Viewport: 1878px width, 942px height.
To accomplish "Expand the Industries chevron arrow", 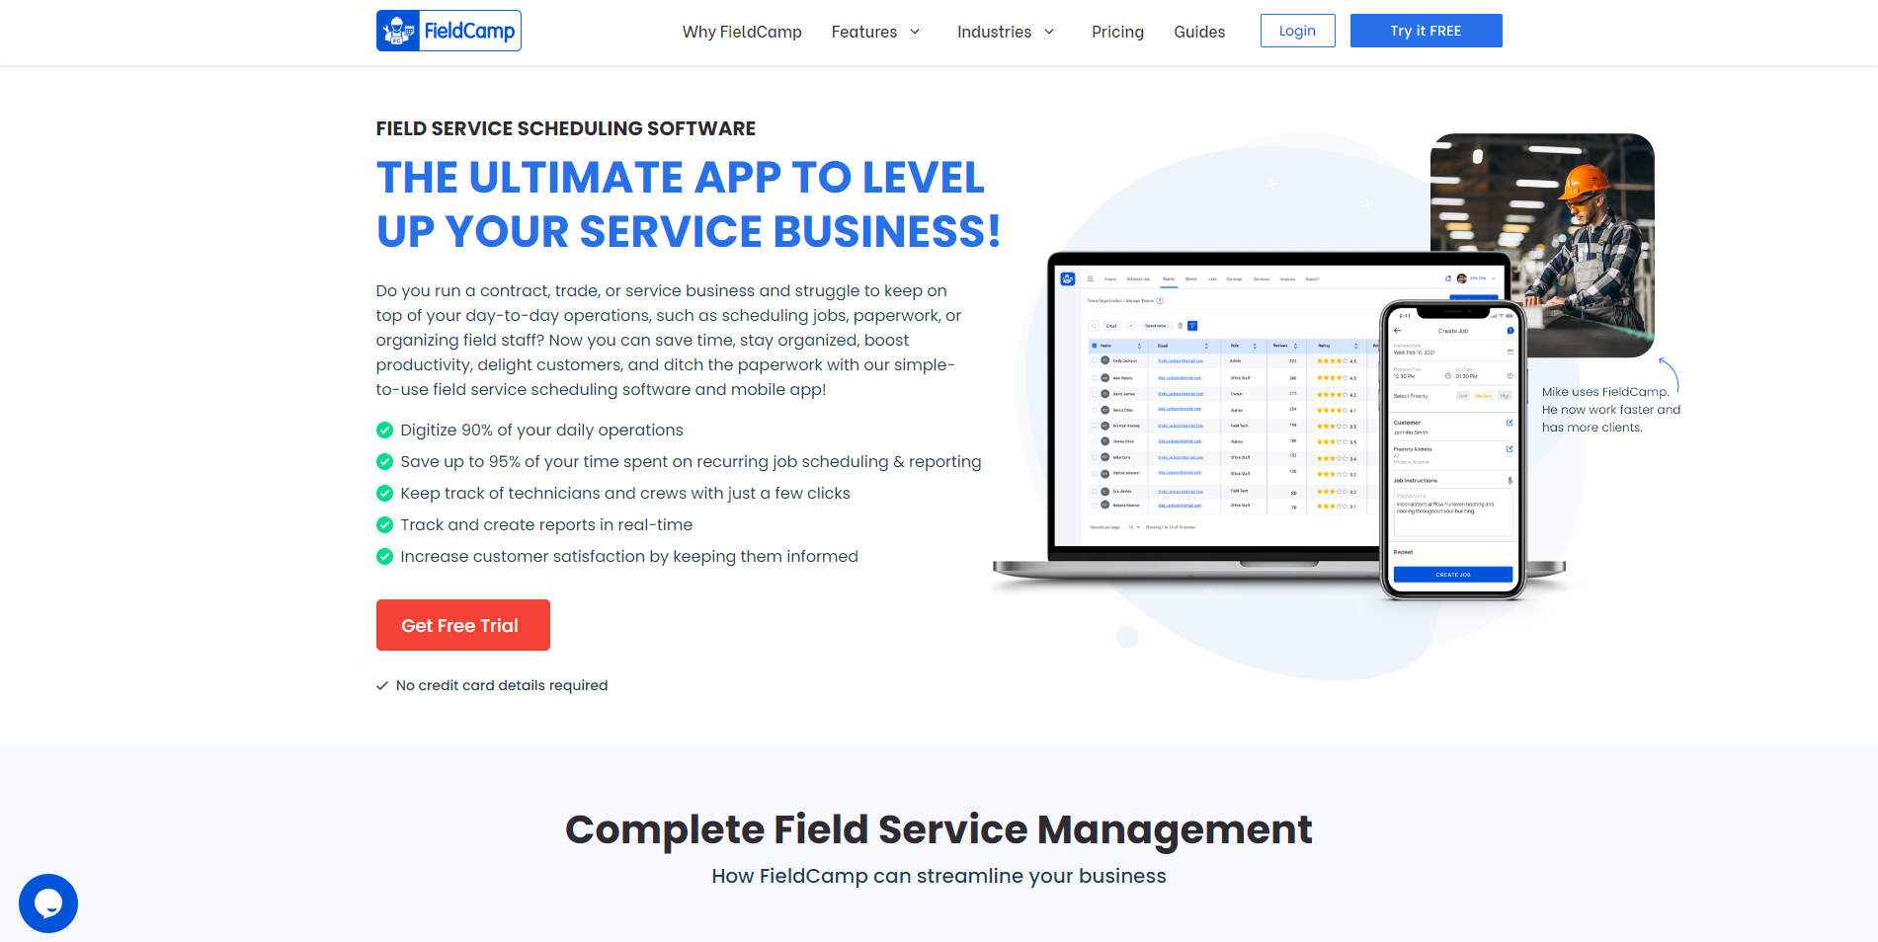I will coord(1049,32).
